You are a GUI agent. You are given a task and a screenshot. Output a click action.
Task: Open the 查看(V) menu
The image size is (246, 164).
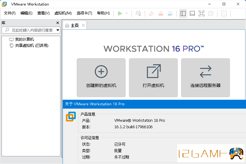(43, 13)
